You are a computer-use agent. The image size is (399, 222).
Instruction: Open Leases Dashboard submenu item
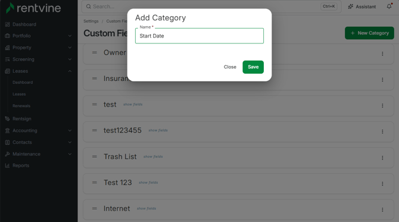pos(23,82)
